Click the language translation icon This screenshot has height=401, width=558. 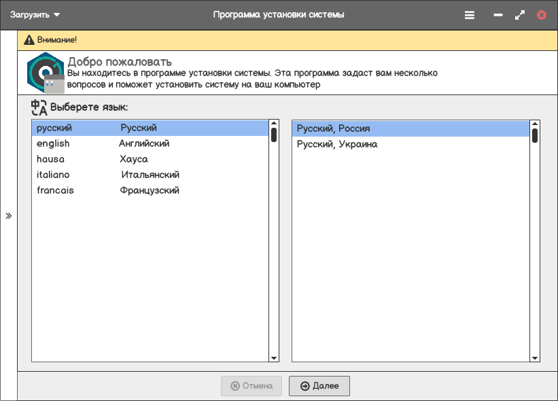point(39,107)
